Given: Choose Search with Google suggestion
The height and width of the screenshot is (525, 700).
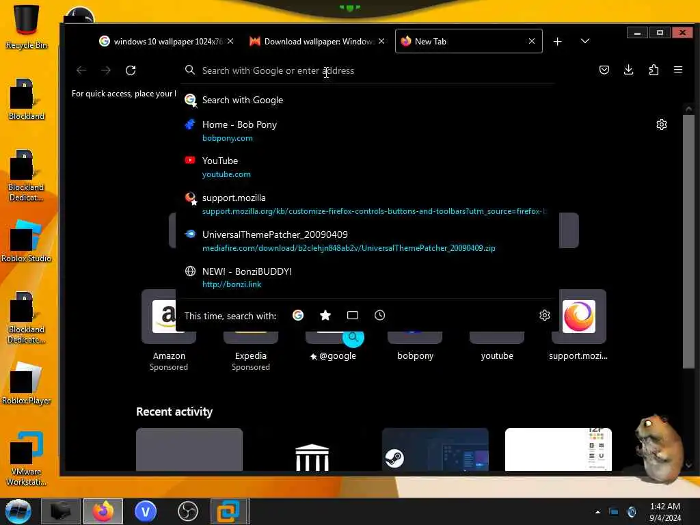Looking at the screenshot, I should tap(368, 100).
